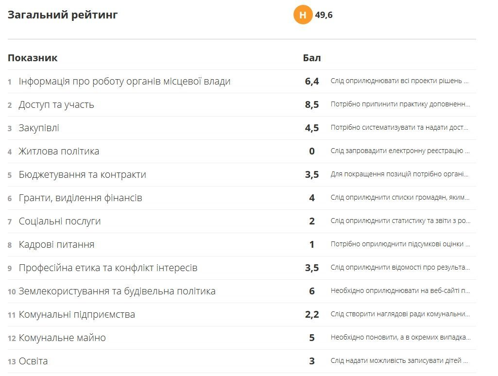Viewport: 498px width, 376px height.
Task: Expand recommendation 'Слід запровадити електронну реєстрацію'
Action: coord(400,151)
